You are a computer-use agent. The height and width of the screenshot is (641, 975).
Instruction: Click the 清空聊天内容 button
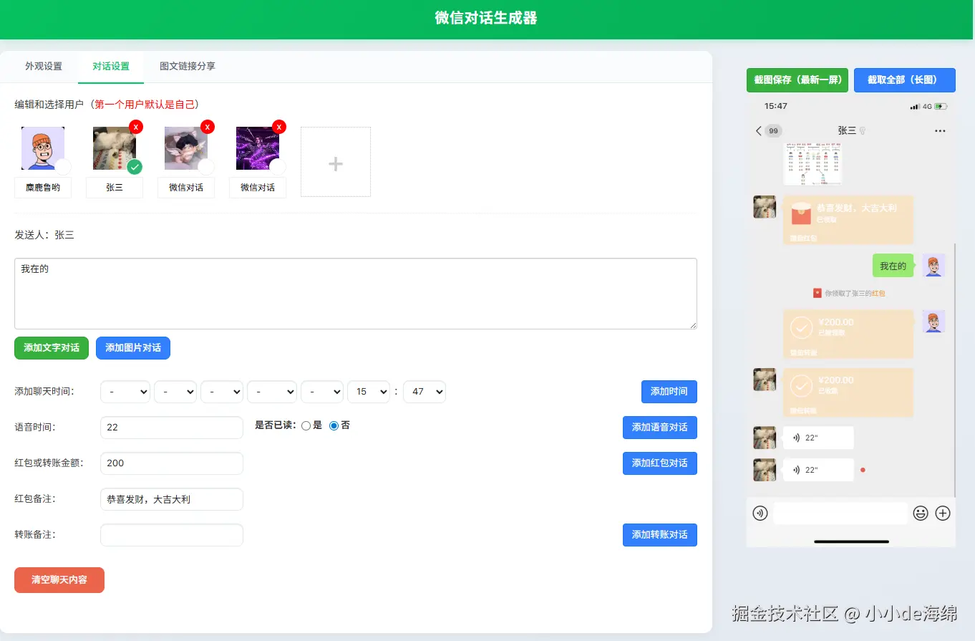[x=59, y=581]
